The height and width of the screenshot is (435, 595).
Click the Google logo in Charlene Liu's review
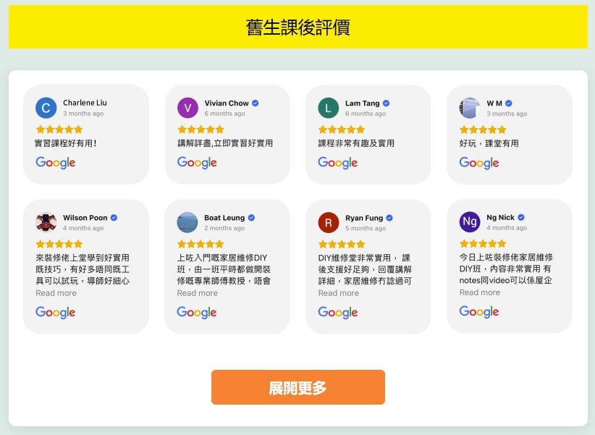click(56, 163)
